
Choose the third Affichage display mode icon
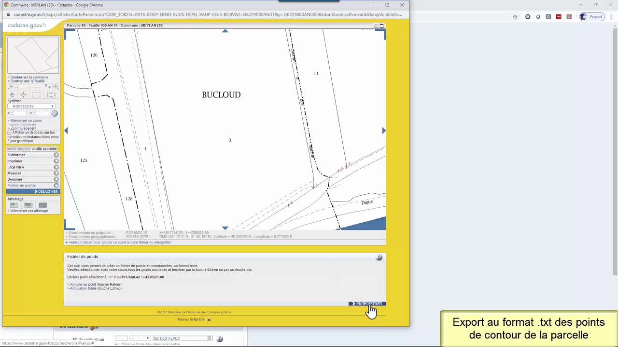42,205
